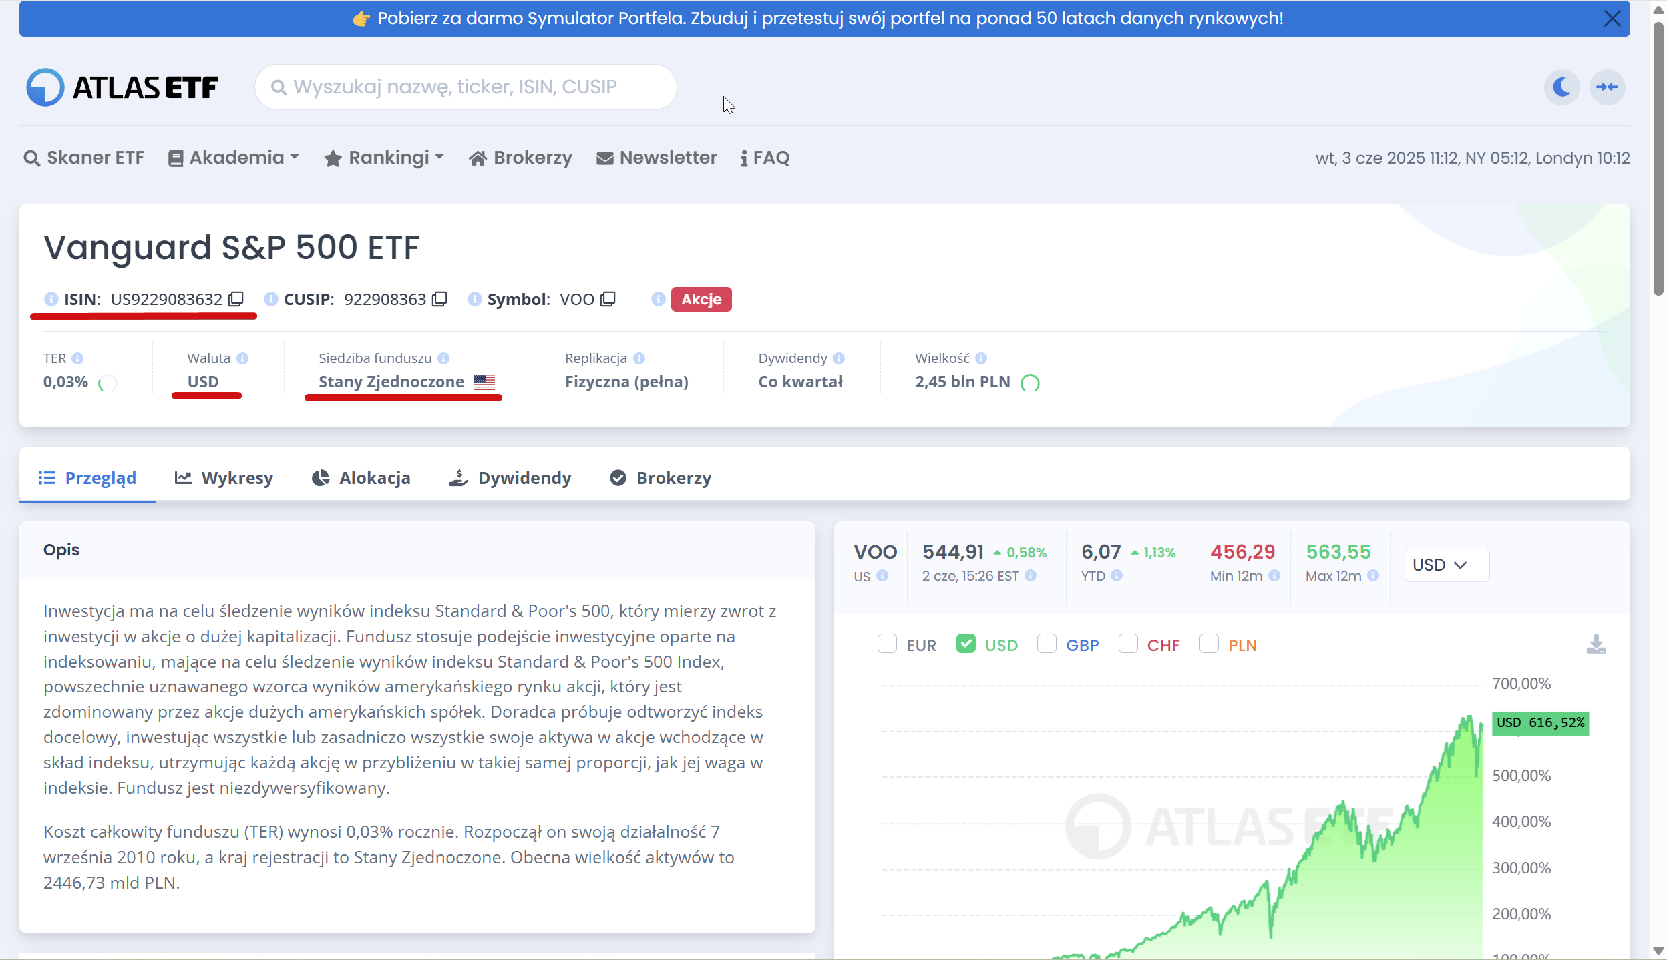1667x980 pixels.
Task: Toggle dark mode with the moon icon
Action: pyautogui.click(x=1561, y=87)
